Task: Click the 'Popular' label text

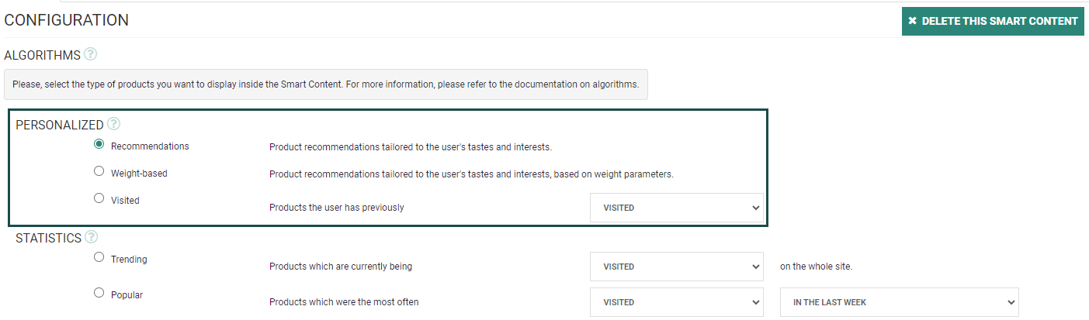Action: point(127,295)
